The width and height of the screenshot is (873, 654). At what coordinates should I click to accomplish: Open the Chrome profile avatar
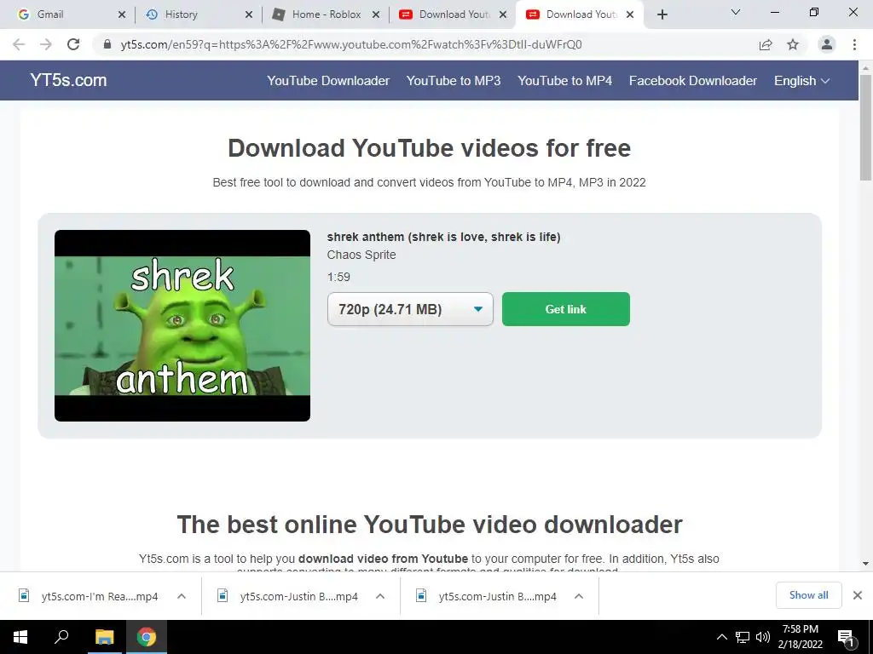click(827, 44)
